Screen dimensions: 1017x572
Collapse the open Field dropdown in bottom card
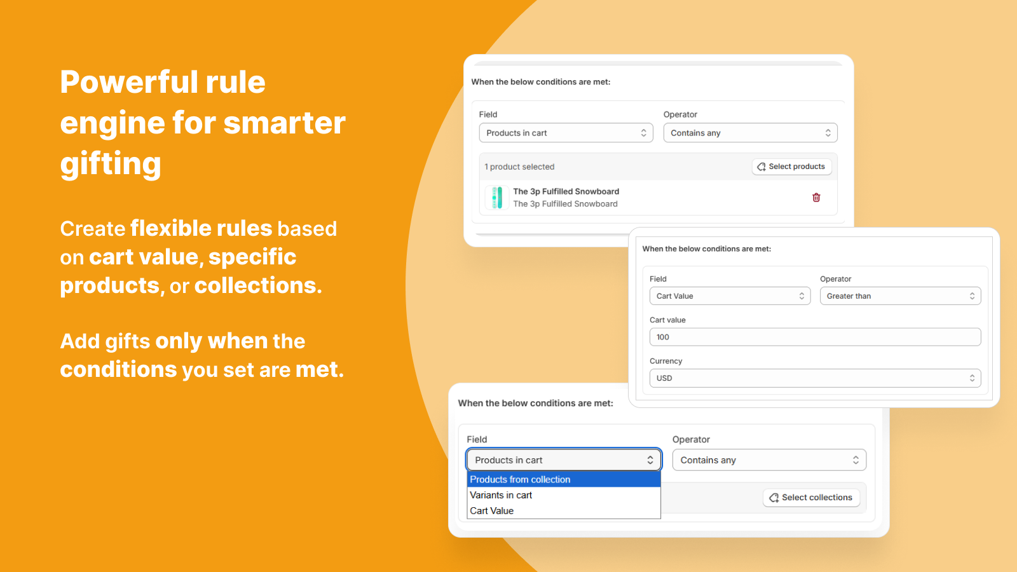tap(564, 460)
